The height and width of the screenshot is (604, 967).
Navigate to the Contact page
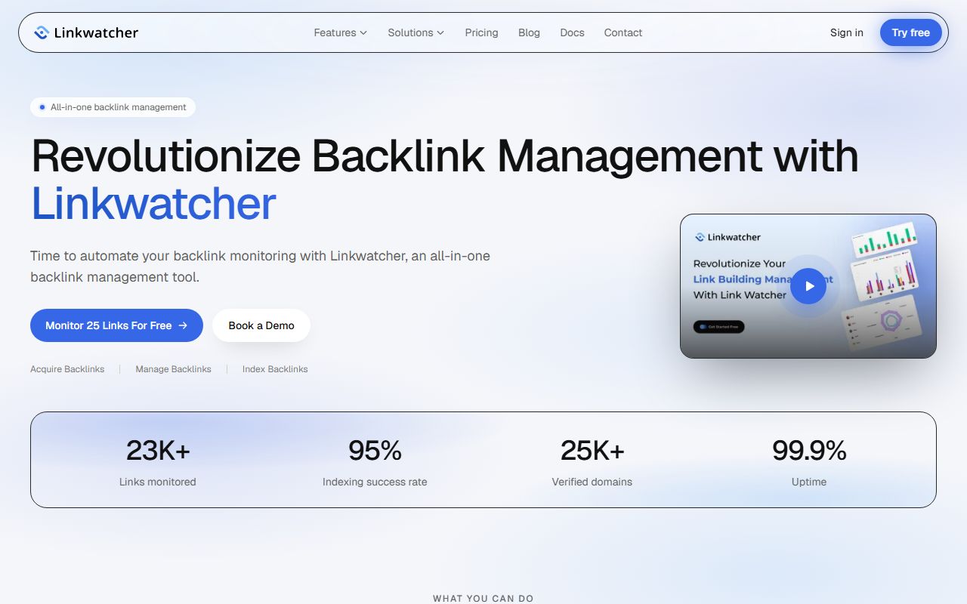(x=623, y=32)
